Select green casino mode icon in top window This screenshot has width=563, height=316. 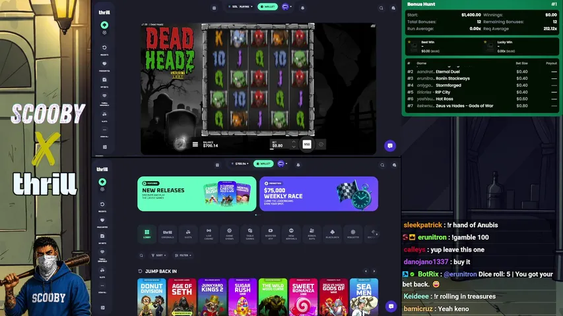[x=104, y=25]
